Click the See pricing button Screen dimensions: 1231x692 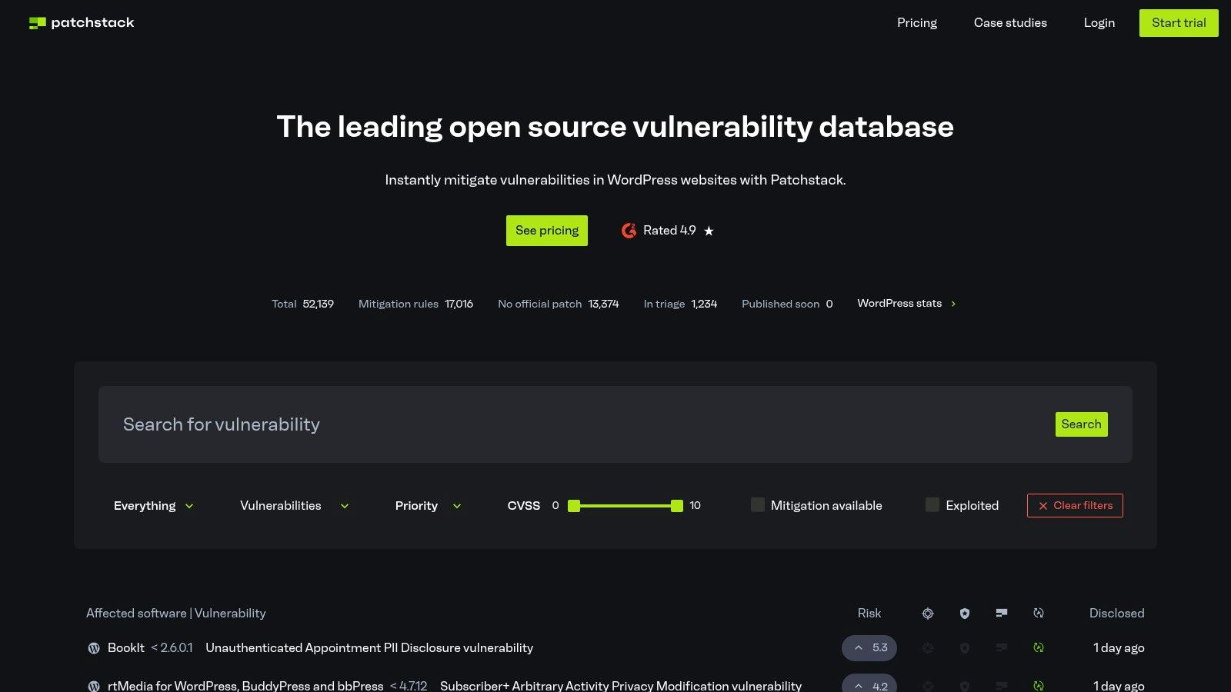(547, 231)
